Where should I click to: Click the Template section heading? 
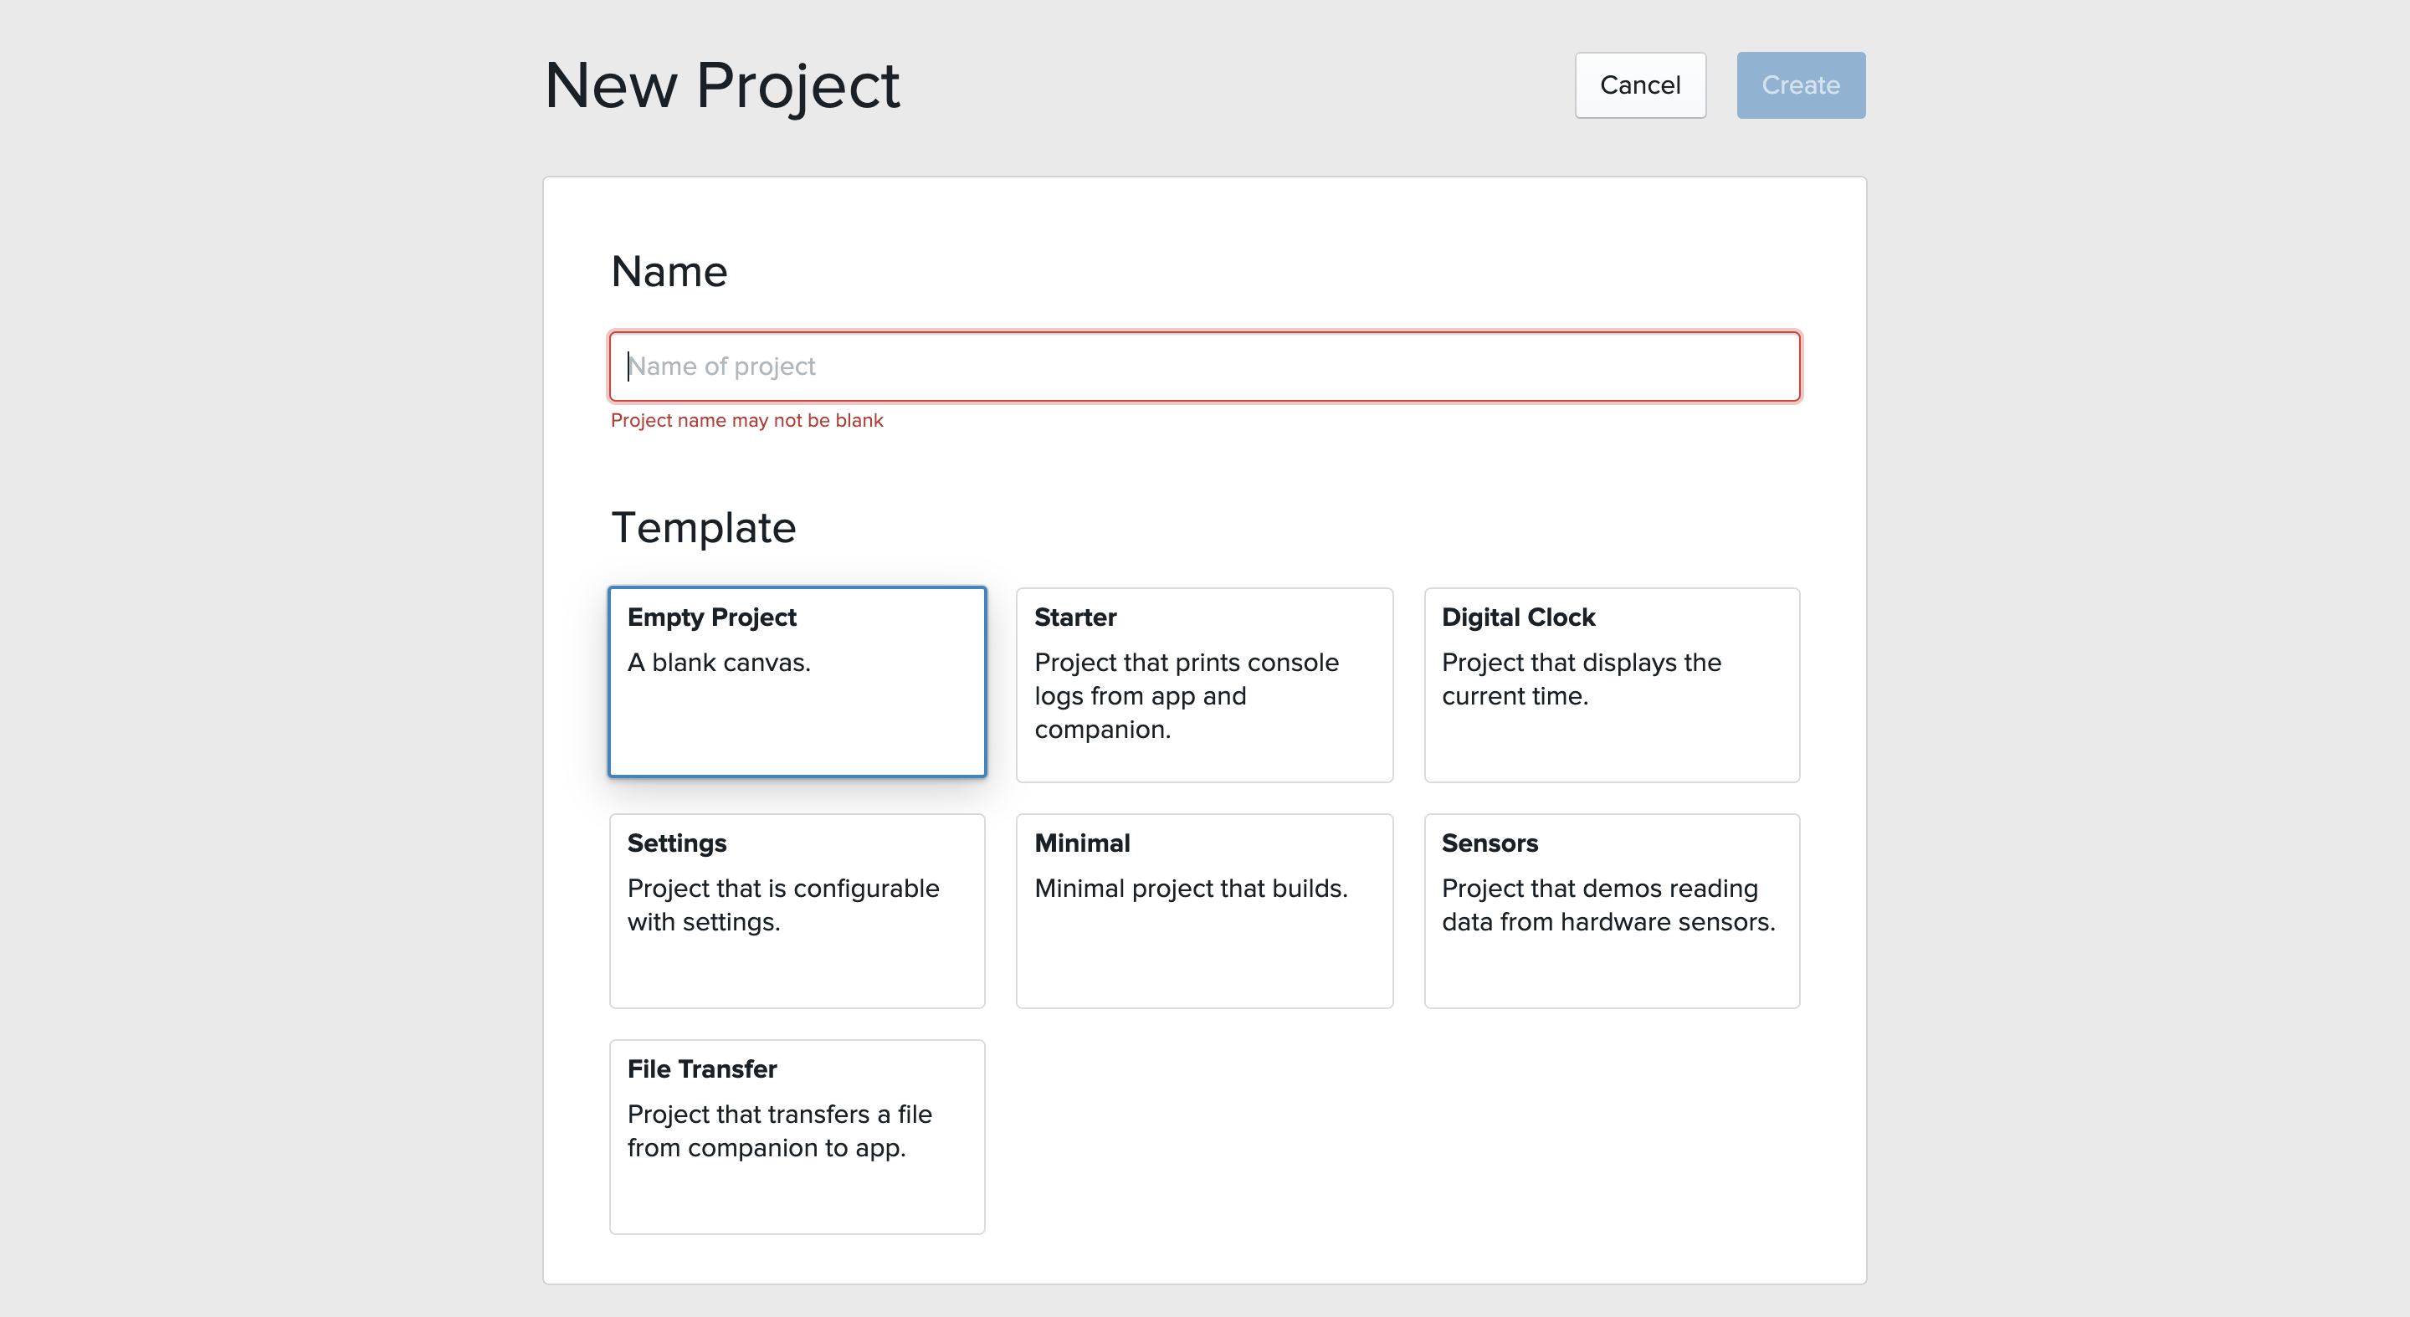[x=704, y=529]
